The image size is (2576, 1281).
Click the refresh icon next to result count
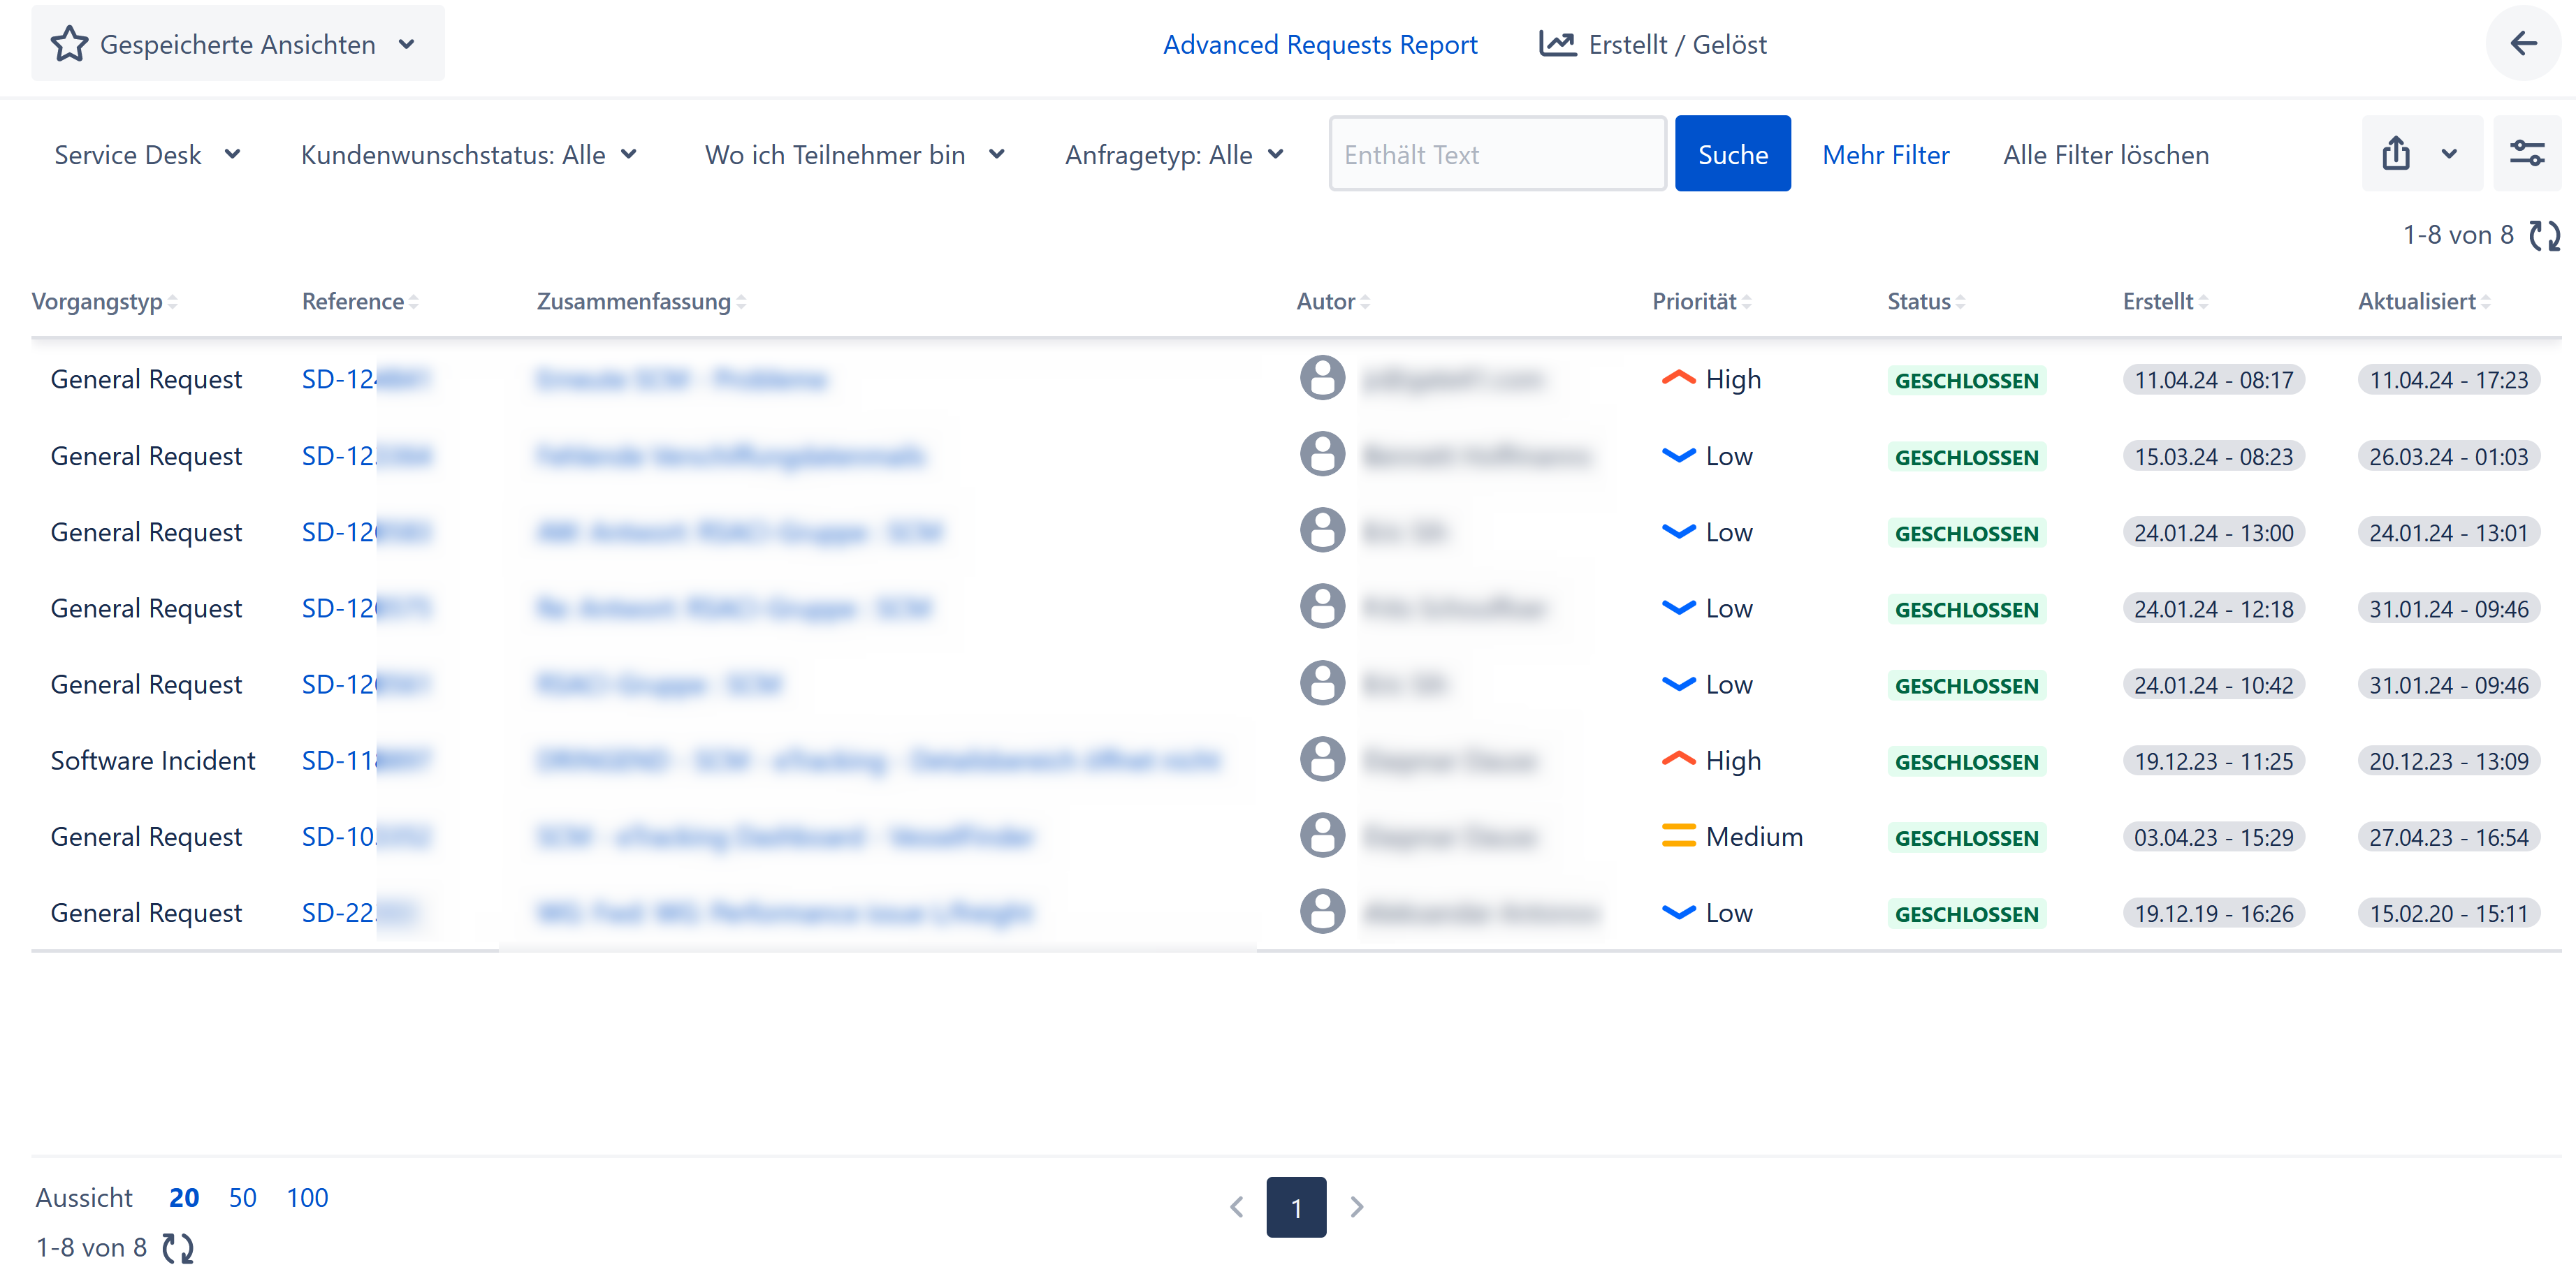point(2545,249)
